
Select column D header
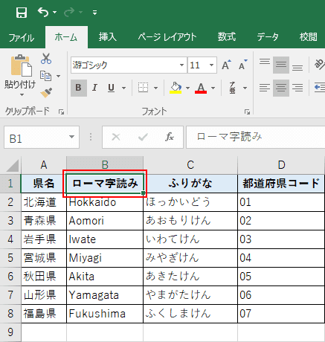tap(281, 165)
